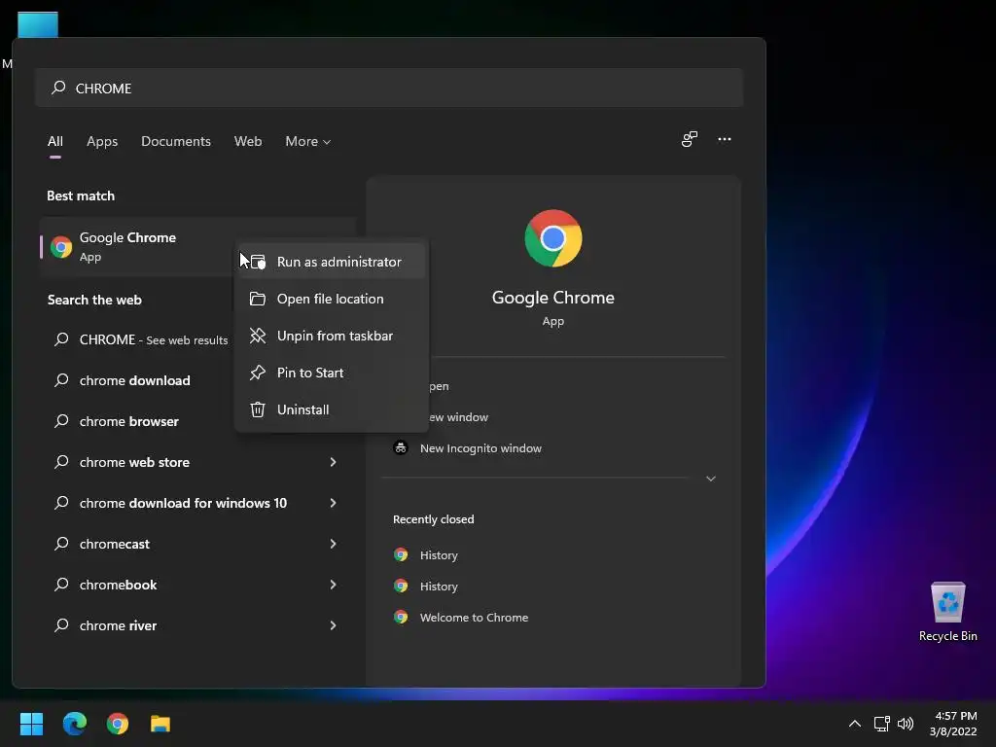
Task: Open search options ellipsis menu
Action: 724,139
